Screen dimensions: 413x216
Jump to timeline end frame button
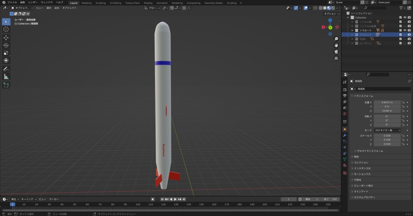184,200
